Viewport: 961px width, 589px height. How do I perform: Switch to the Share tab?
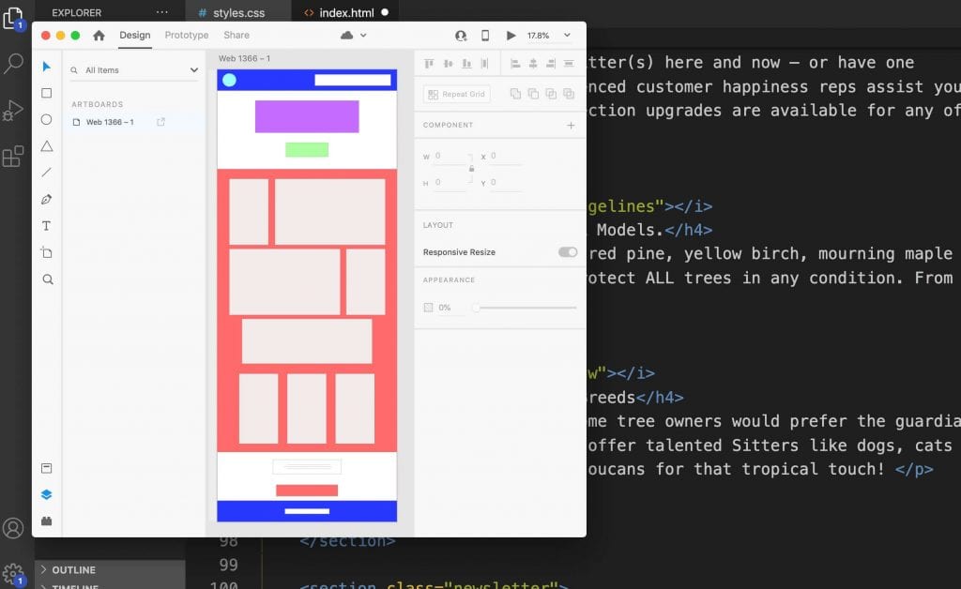236,36
